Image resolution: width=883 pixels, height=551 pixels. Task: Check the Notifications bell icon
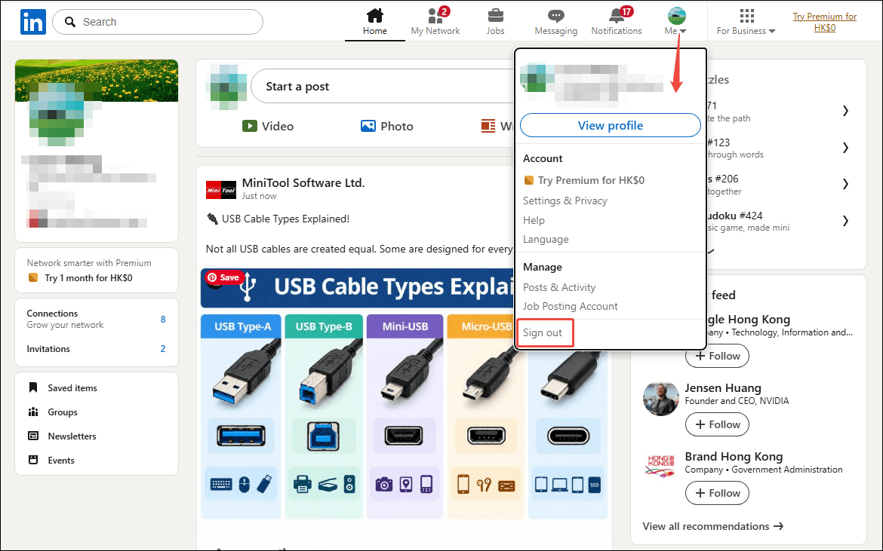click(x=617, y=15)
